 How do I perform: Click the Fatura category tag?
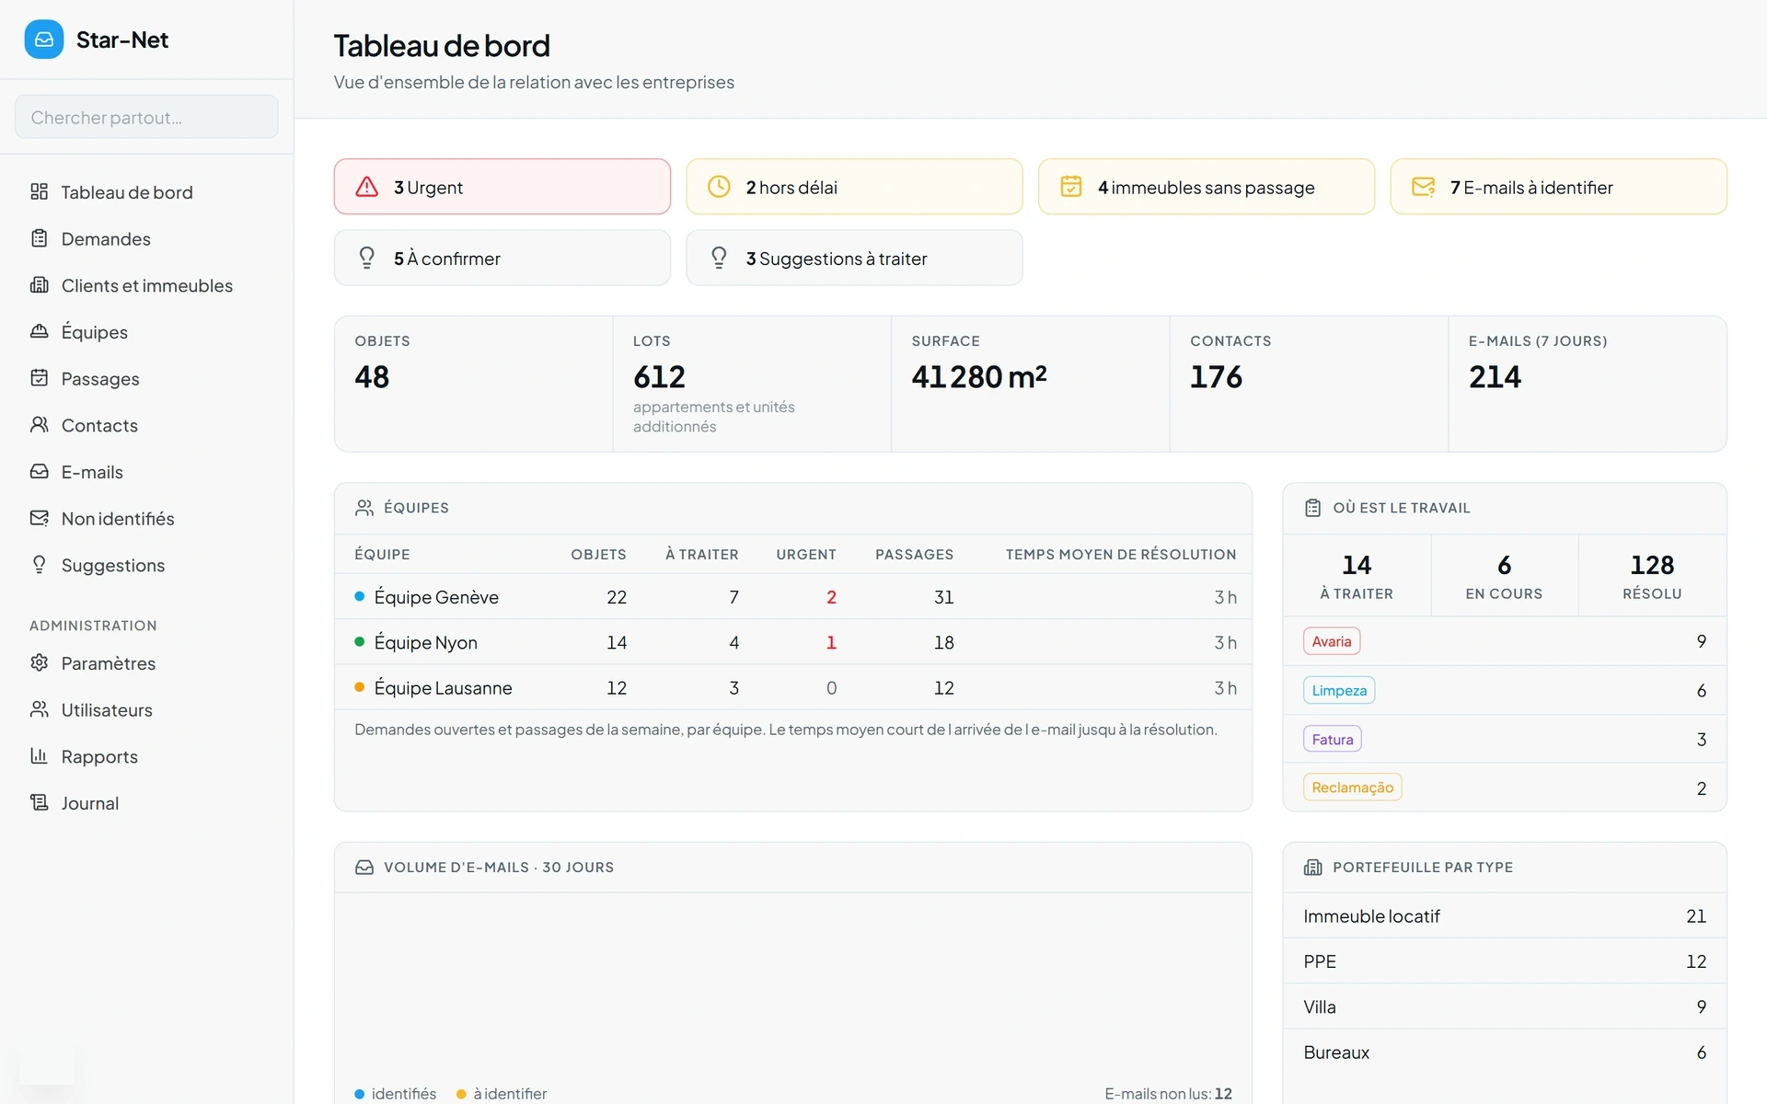pyautogui.click(x=1333, y=739)
